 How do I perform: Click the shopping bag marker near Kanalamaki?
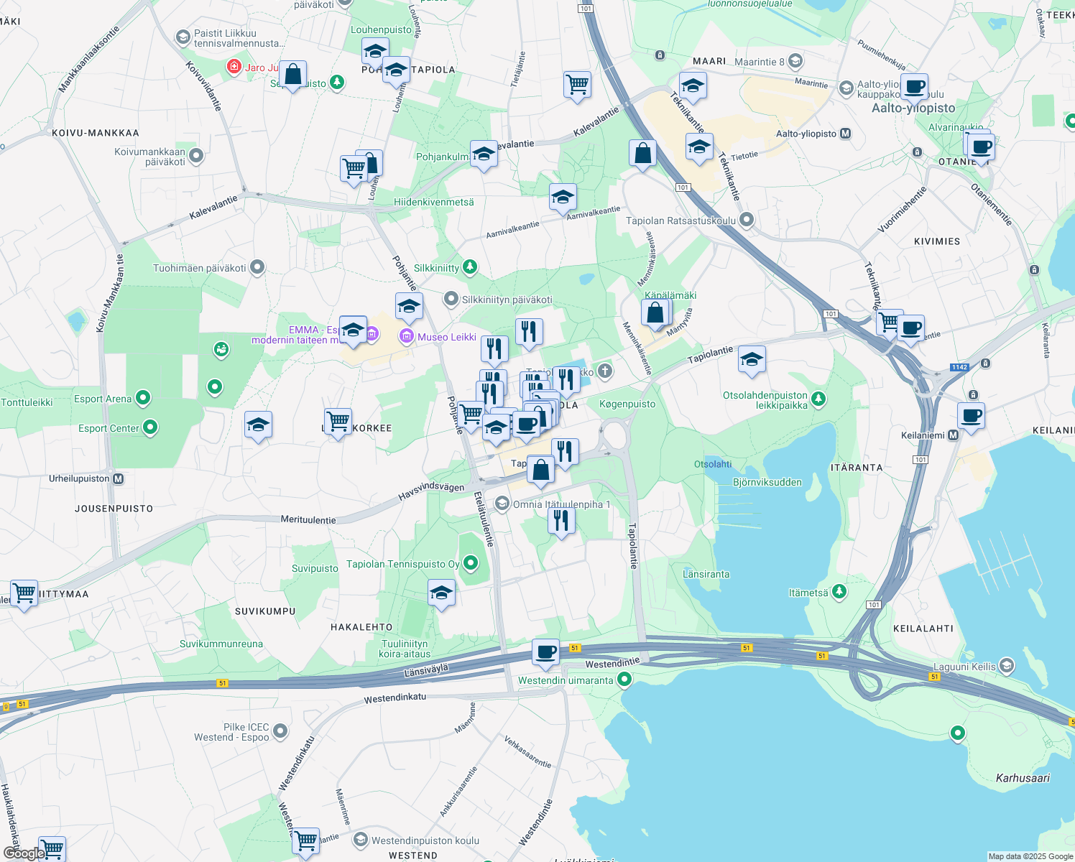point(656,311)
